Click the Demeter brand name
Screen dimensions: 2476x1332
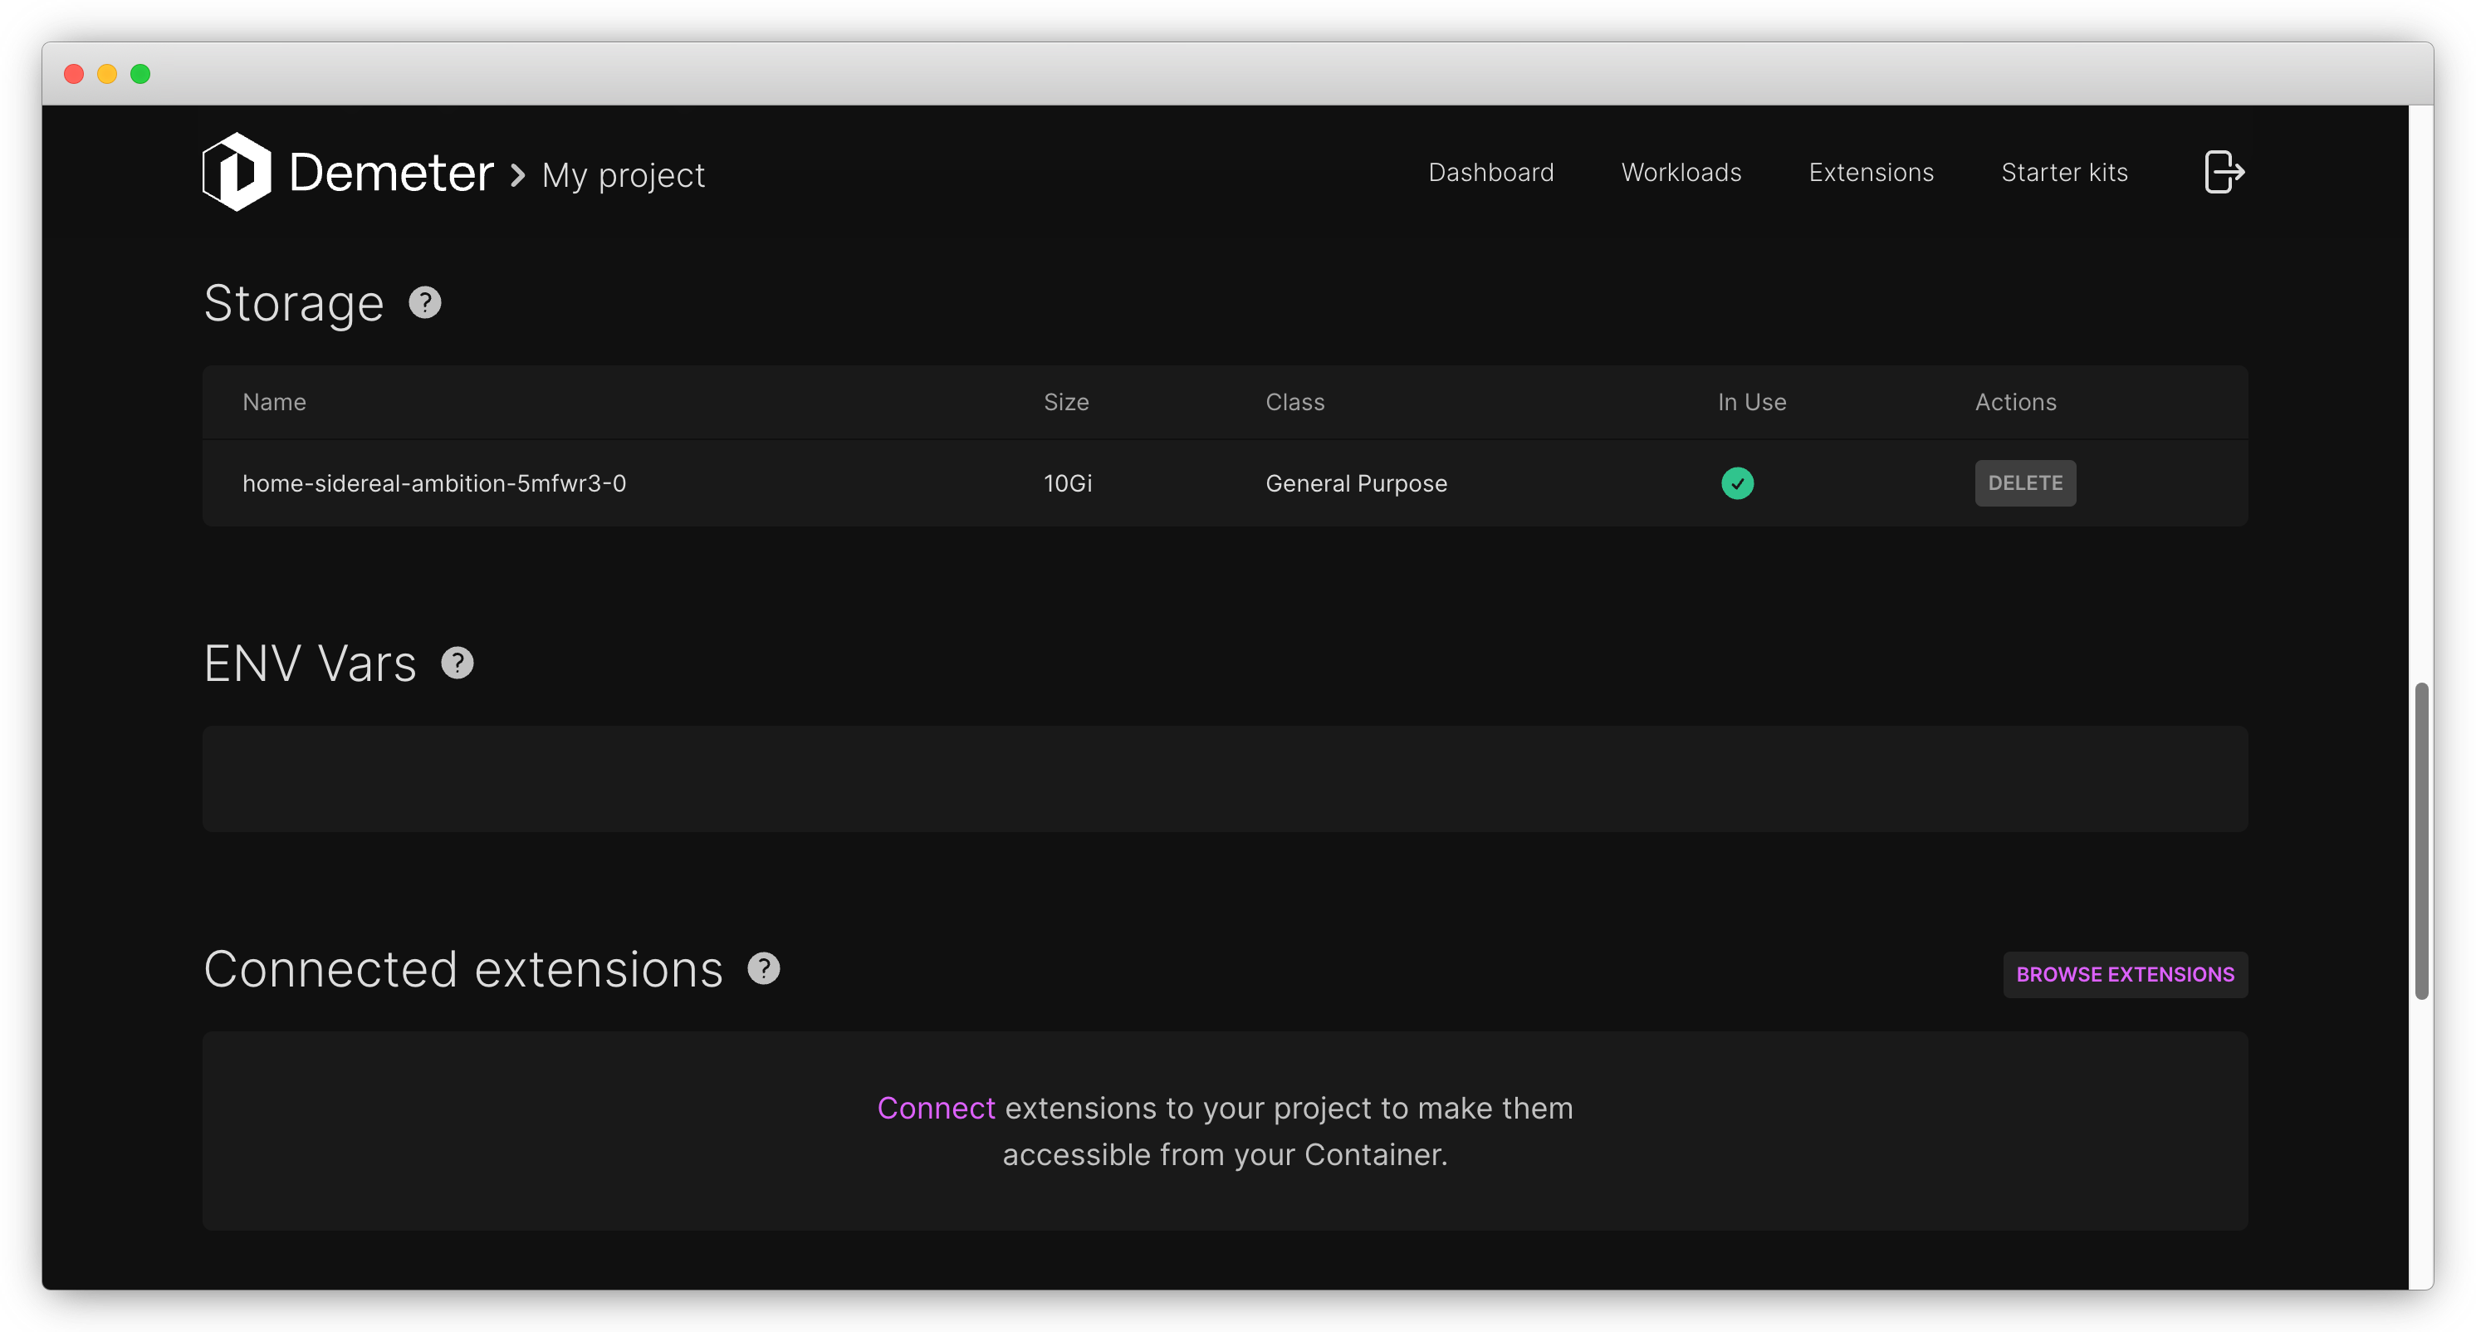point(391,173)
